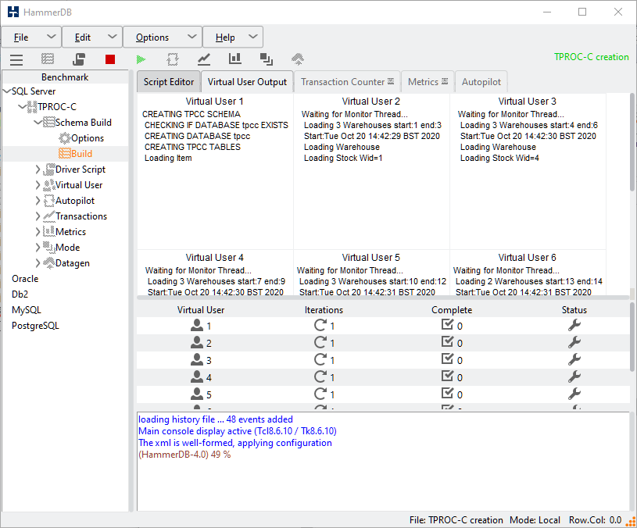Click the green 'TPROC-C creation' label
The image size is (637, 528).
592,57
